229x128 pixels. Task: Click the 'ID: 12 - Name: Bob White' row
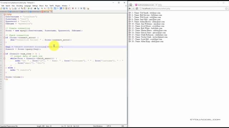(x=145, y=28)
